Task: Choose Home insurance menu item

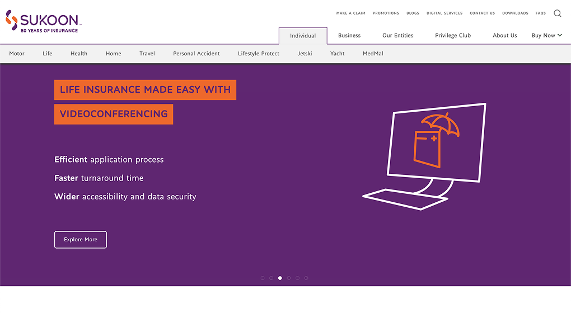Action: click(113, 54)
